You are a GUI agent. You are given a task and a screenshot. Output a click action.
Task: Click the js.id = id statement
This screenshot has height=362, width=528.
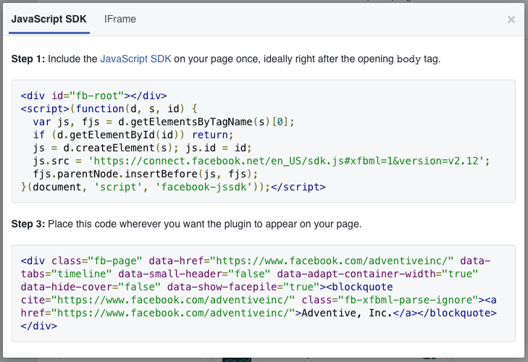point(219,148)
